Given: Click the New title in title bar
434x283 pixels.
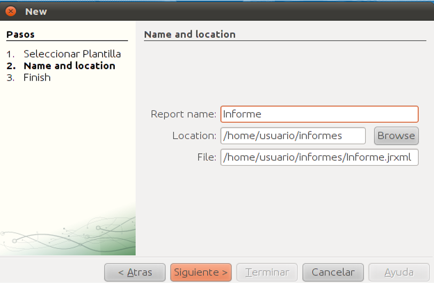Looking at the screenshot, I should (x=36, y=12).
